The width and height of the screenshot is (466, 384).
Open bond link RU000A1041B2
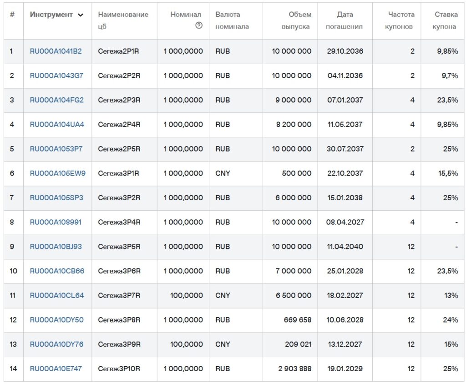56,51
